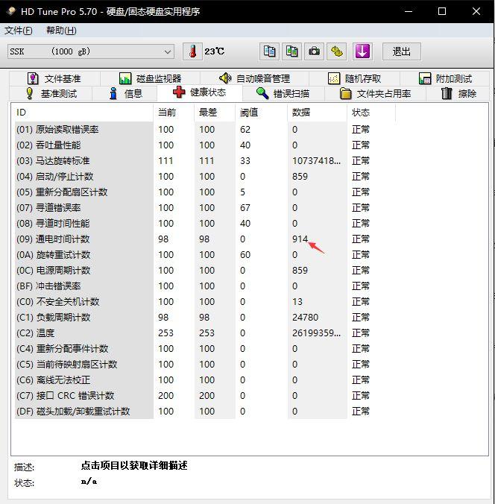
Task: Select the (C0) 不安全关机计数 row
Action: pos(205,302)
